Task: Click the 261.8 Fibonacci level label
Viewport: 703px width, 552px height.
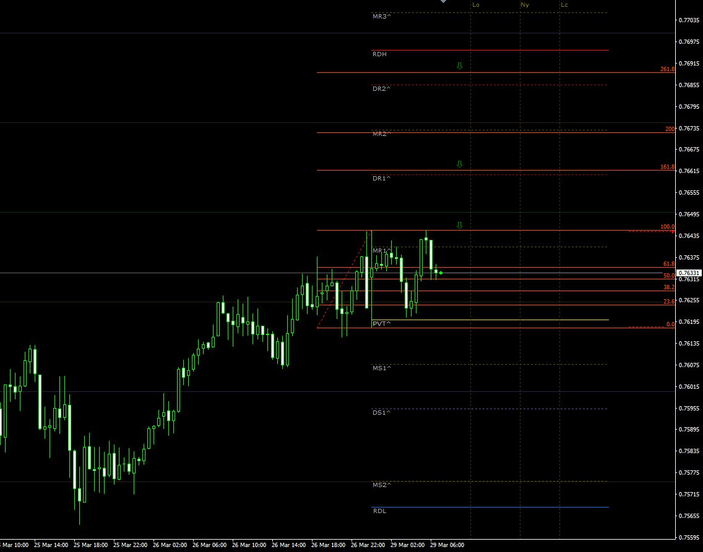Action: tap(667, 69)
